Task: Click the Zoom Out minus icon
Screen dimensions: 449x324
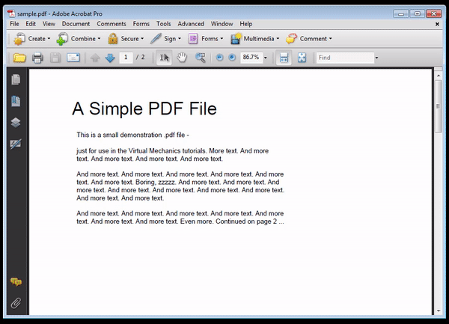Action: point(219,58)
